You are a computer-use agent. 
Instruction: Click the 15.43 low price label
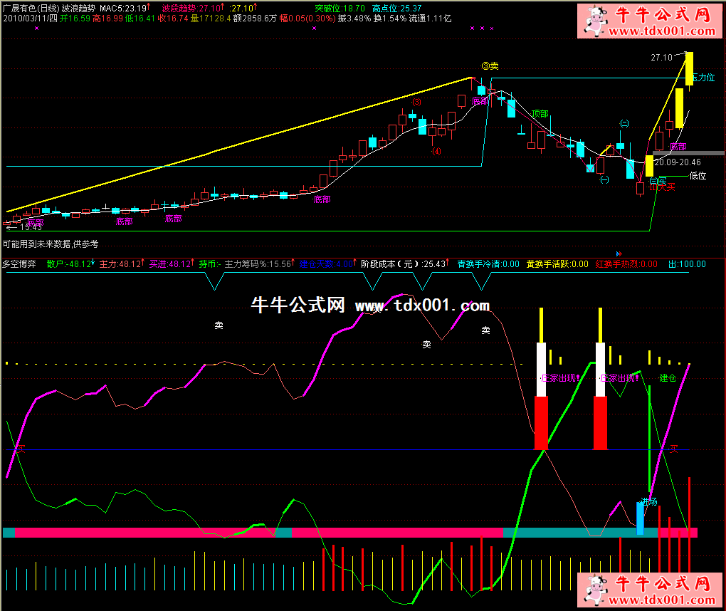(x=31, y=226)
